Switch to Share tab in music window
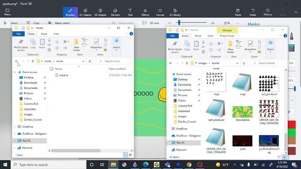Screen dimensions: 301x169 tap(44, 34)
